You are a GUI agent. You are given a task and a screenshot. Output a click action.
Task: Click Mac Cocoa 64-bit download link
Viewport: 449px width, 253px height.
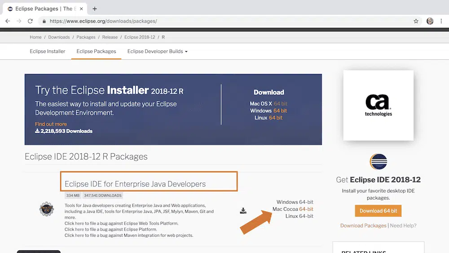click(306, 209)
